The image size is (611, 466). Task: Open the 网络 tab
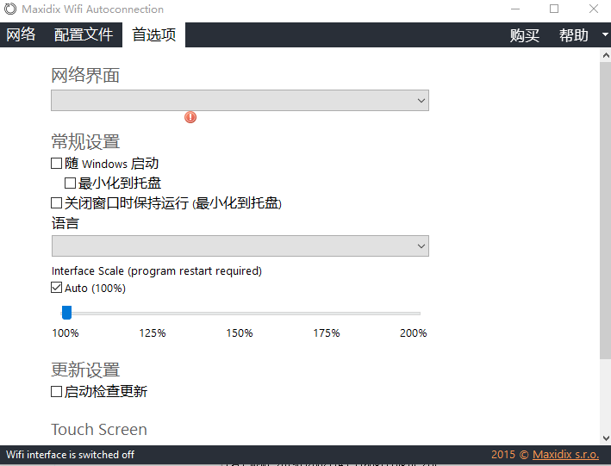click(22, 35)
